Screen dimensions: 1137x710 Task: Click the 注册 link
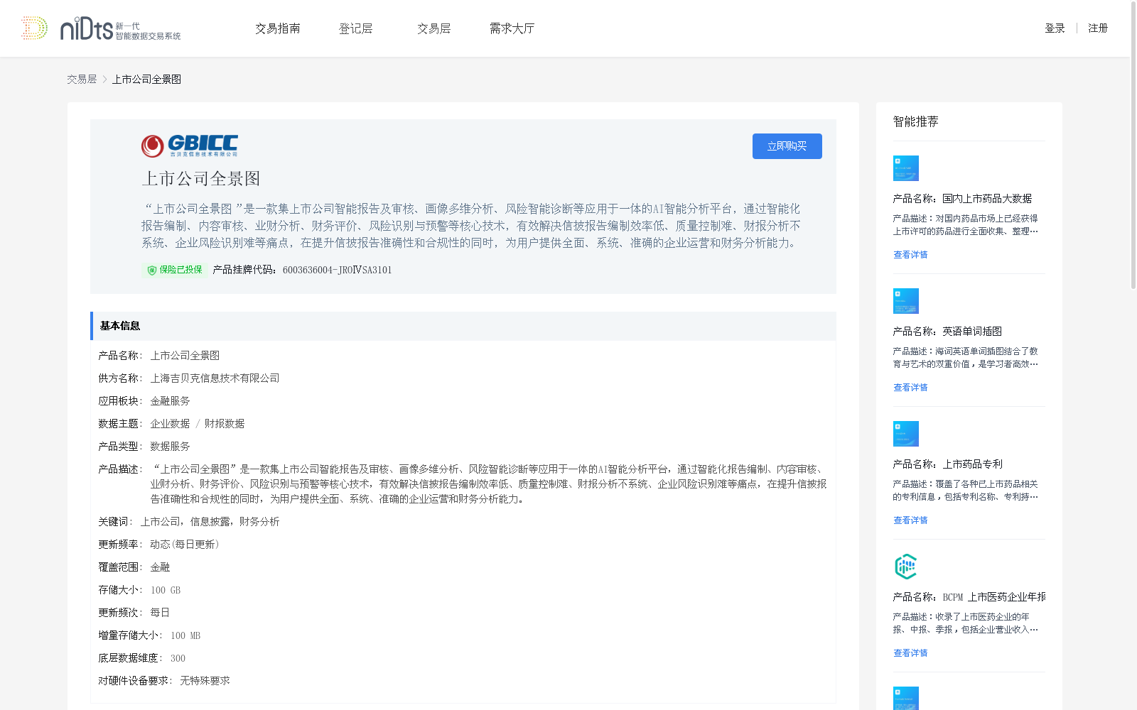click(1098, 28)
